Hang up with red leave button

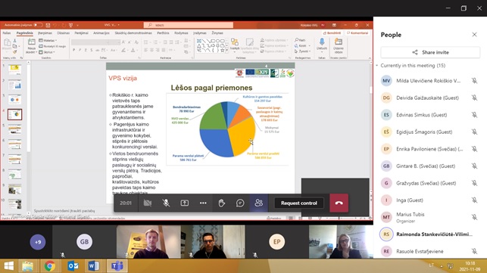coord(339,203)
